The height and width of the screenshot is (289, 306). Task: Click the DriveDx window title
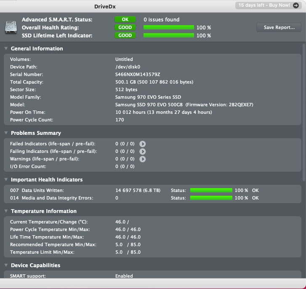coord(105,7)
